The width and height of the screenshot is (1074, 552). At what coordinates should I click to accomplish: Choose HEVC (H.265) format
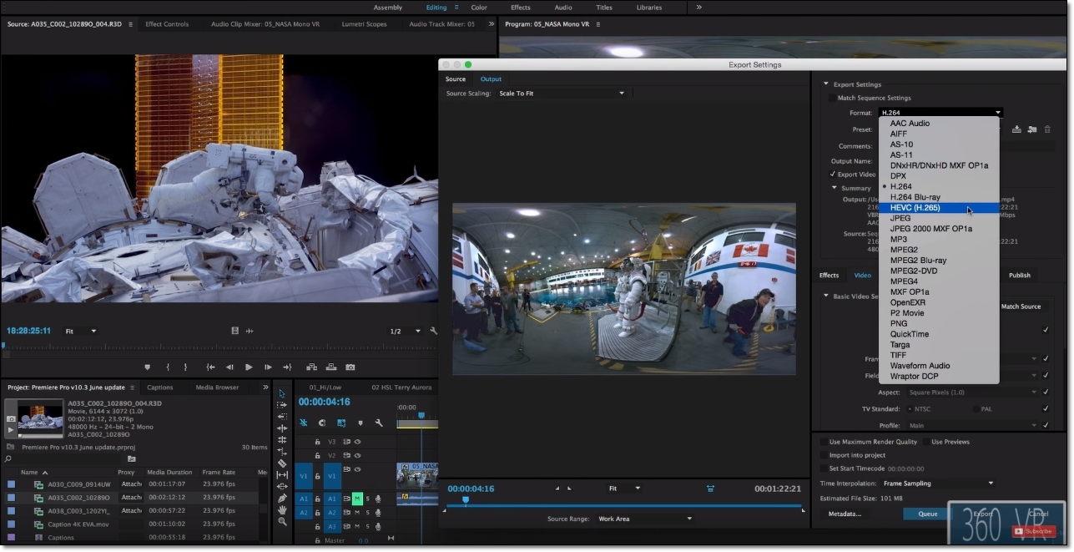click(x=939, y=208)
